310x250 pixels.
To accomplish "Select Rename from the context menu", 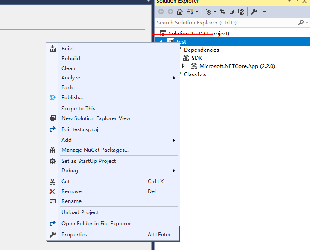I will pos(113,201).
